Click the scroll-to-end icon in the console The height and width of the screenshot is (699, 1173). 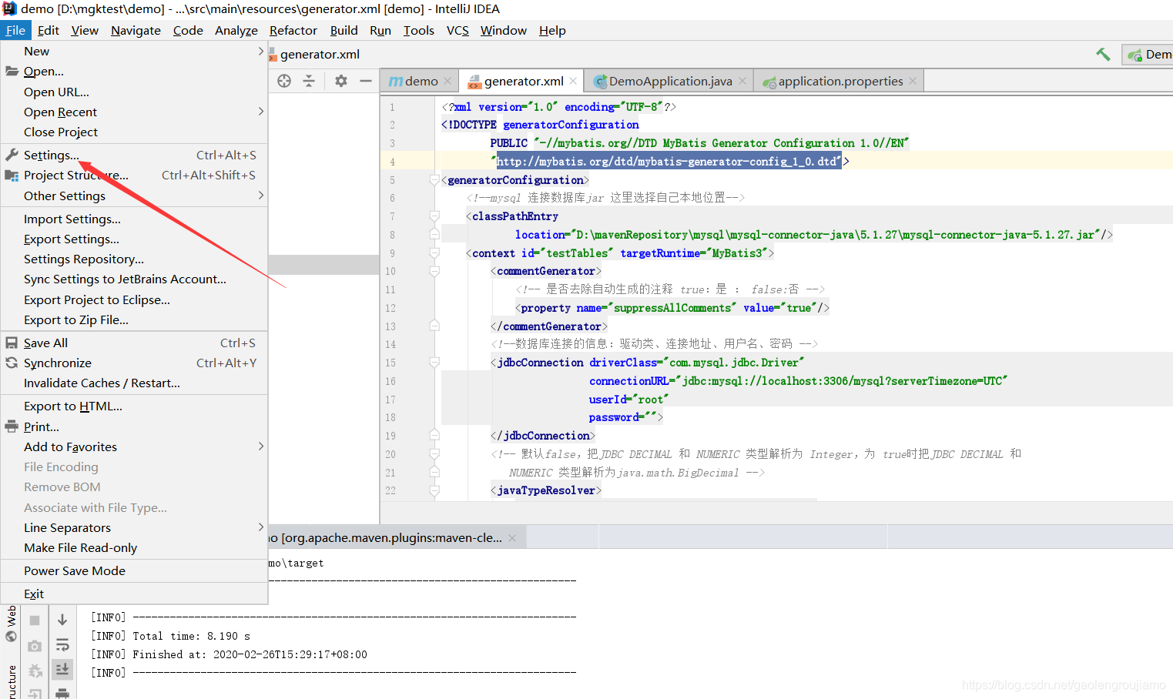pos(62,668)
